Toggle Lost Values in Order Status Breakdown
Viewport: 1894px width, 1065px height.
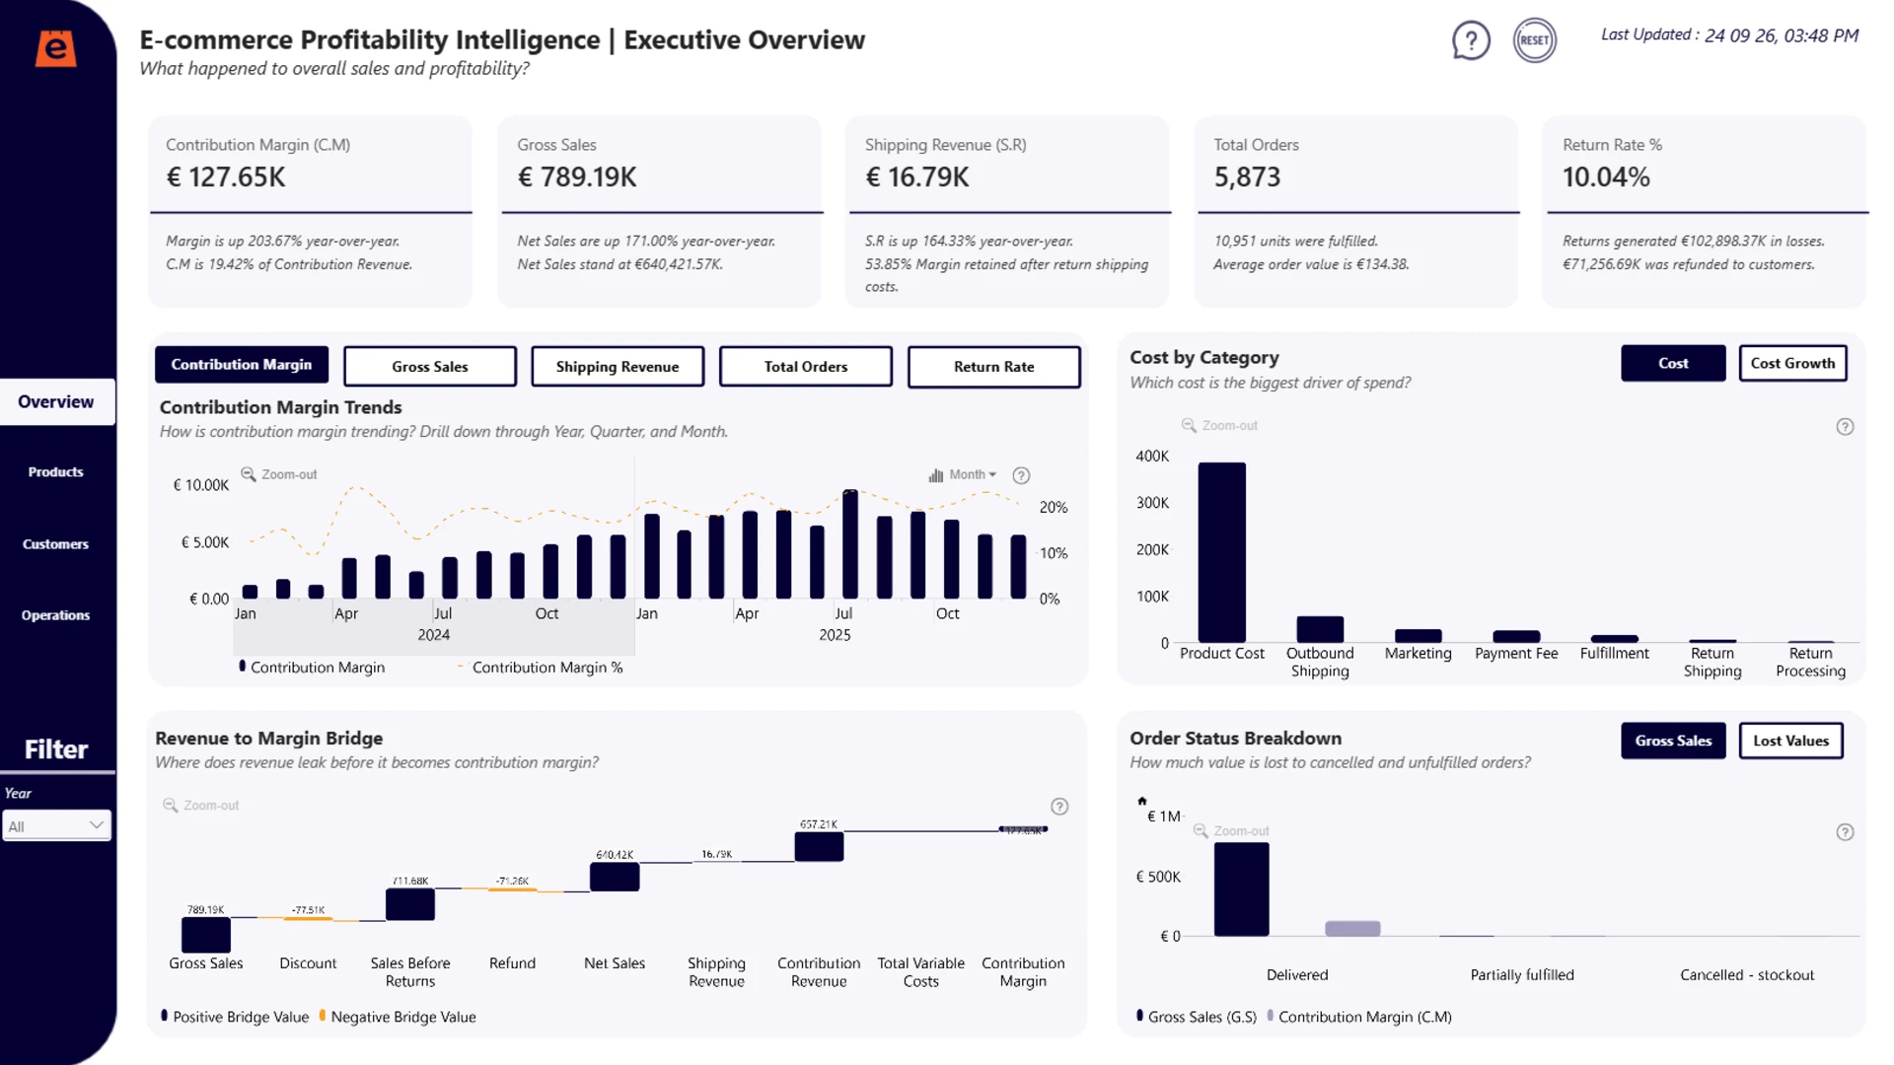pos(1791,741)
